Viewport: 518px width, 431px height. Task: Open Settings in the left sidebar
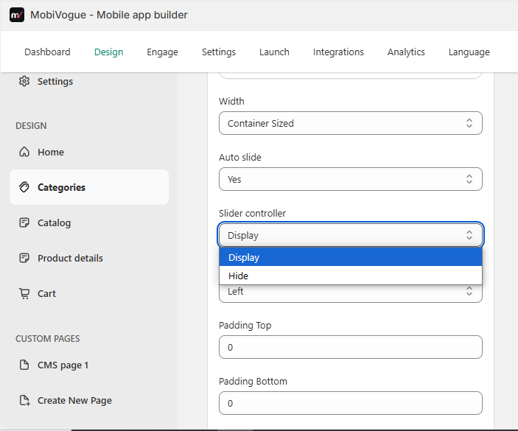(x=55, y=81)
